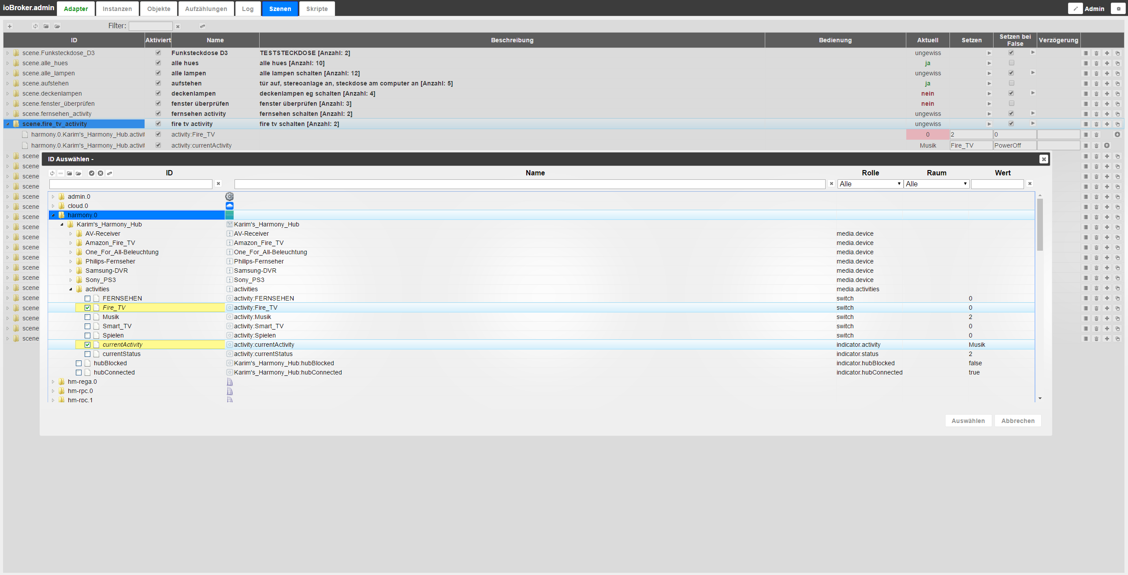
Task: Click the dialog's vertical scrollbar thumb
Action: pyautogui.click(x=1040, y=225)
